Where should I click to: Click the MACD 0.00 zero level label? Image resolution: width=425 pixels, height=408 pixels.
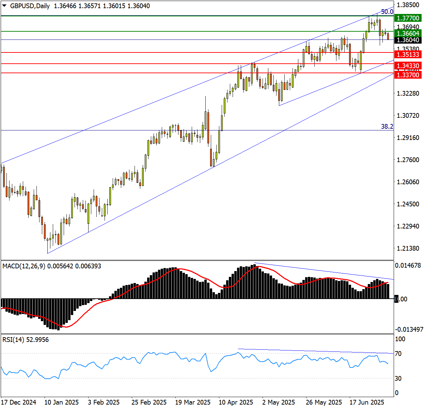[x=401, y=299]
